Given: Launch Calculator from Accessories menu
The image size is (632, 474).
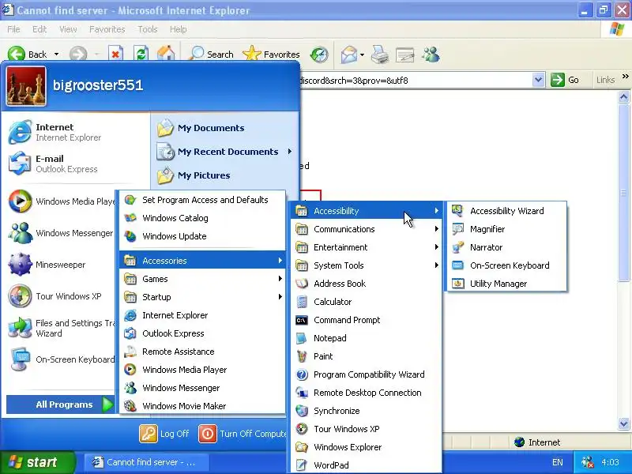Looking at the screenshot, I should [367, 302].
